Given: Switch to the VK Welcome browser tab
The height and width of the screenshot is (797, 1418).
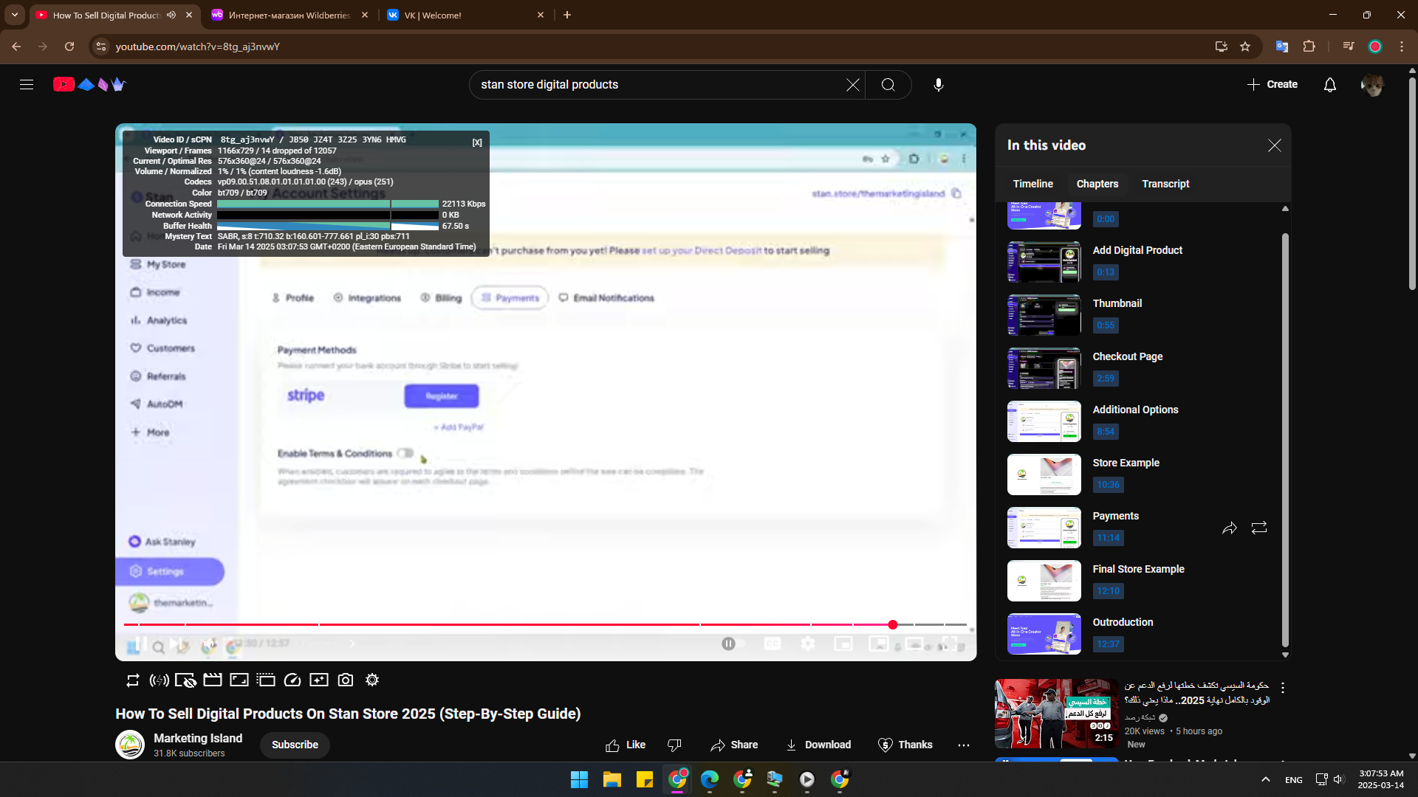Looking at the screenshot, I should point(465,15).
